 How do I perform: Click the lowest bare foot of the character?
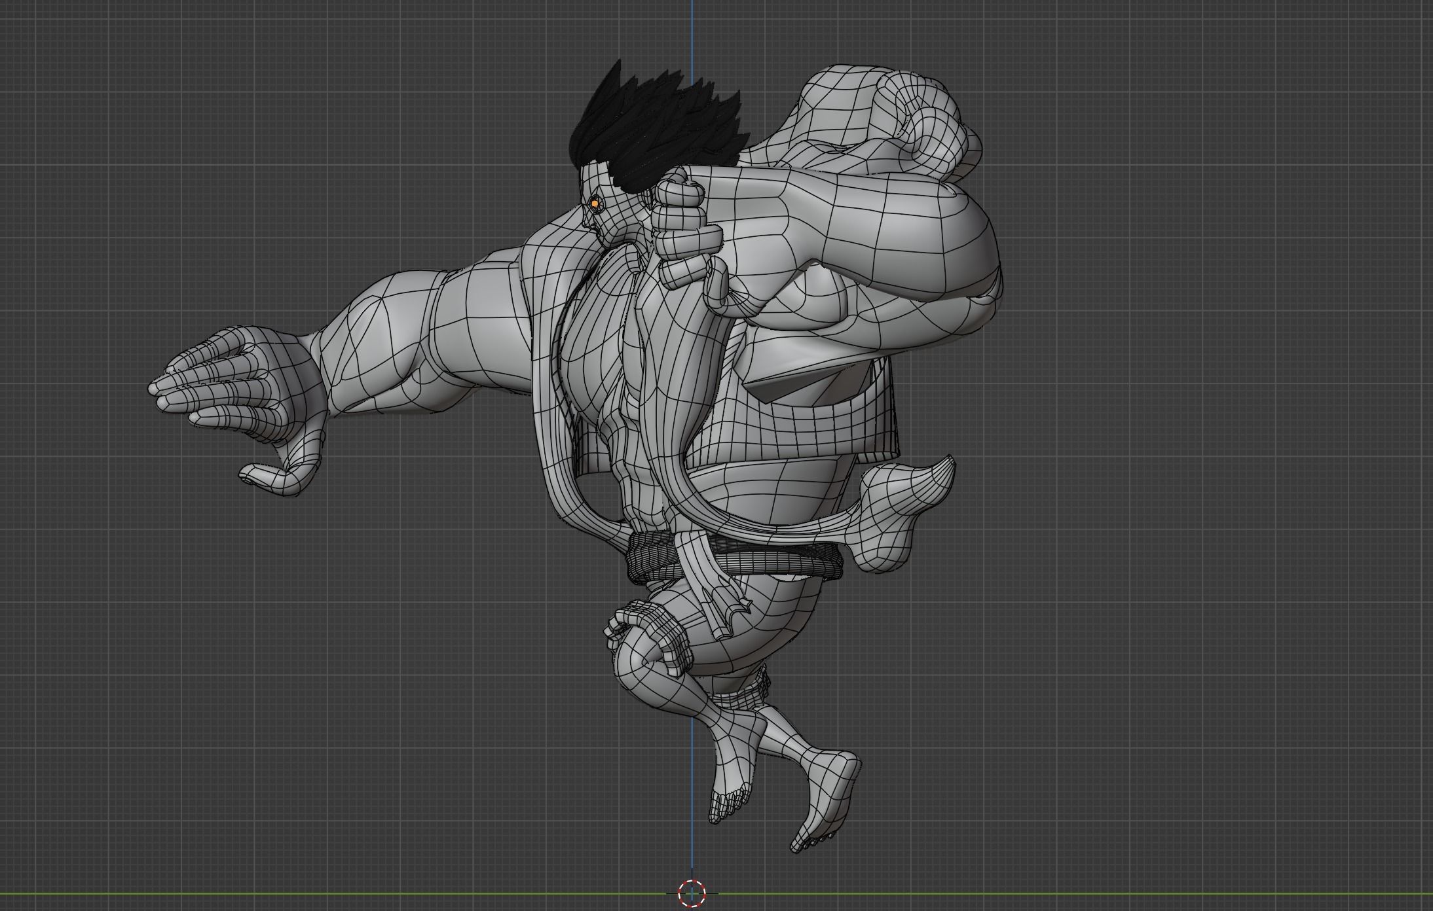(x=825, y=800)
